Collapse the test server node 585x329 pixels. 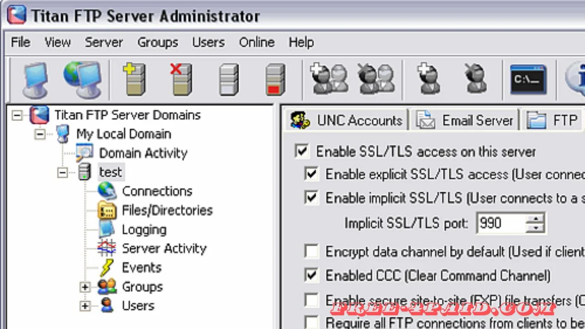pos(63,173)
